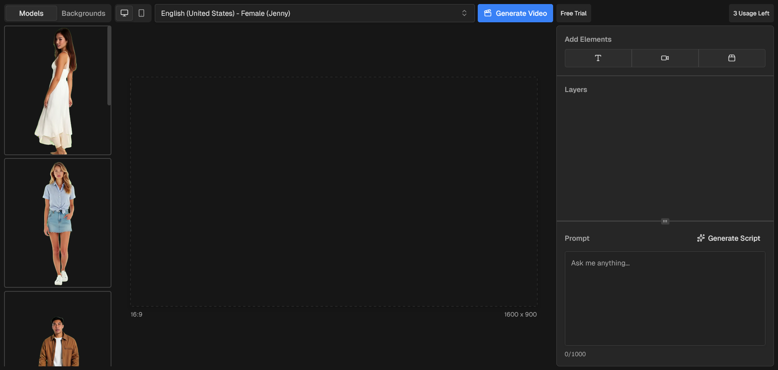This screenshot has width=778, height=370.
Task: Click the 3 Usage Left indicator
Action: (x=751, y=13)
